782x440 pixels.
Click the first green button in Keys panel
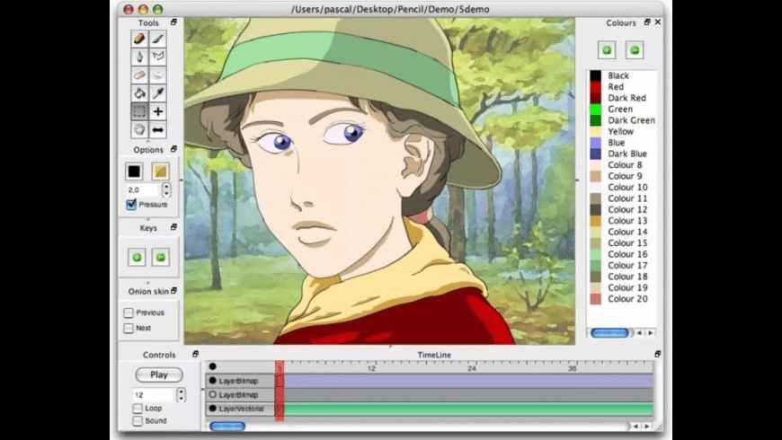[x=138, y=258]
